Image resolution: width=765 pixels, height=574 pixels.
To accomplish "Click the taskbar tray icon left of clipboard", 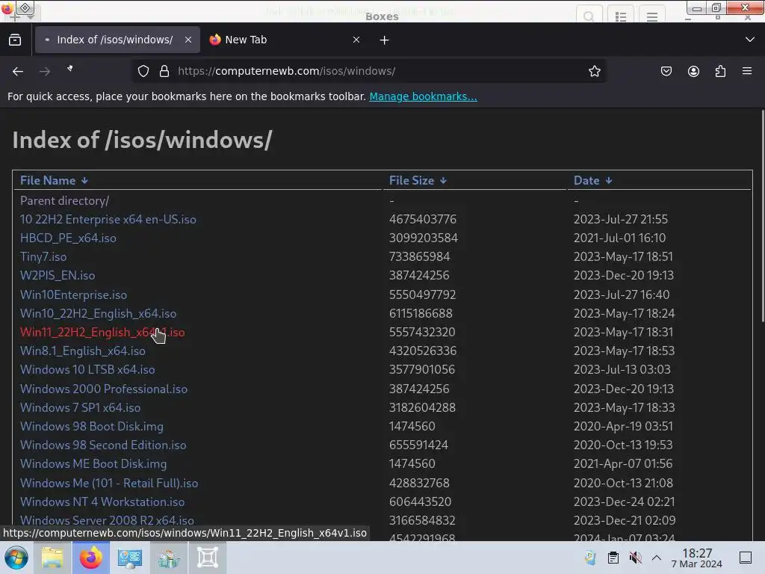I will [590, 558].
